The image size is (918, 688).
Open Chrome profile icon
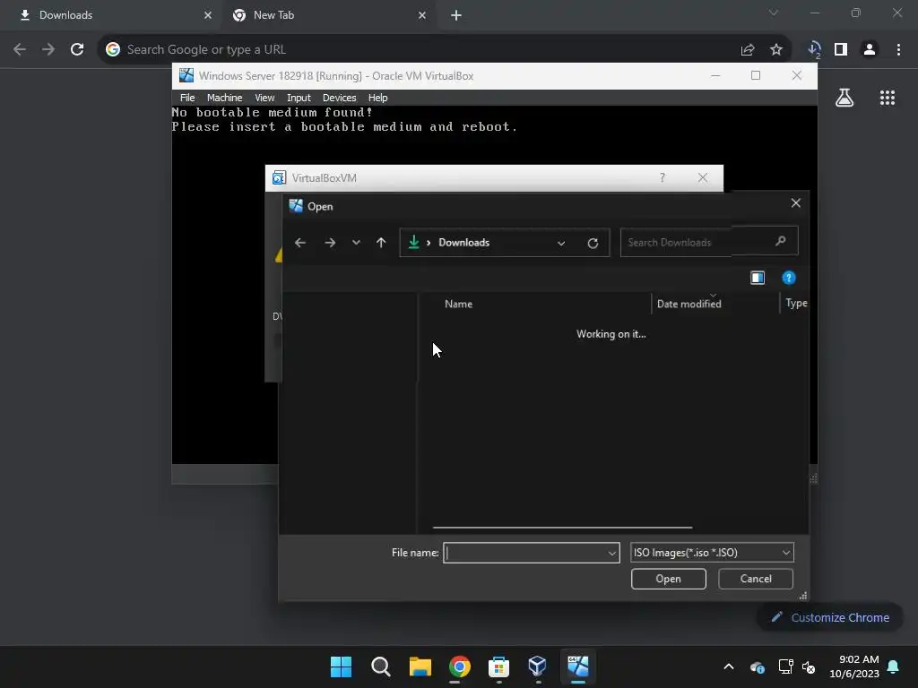(870, 50)
